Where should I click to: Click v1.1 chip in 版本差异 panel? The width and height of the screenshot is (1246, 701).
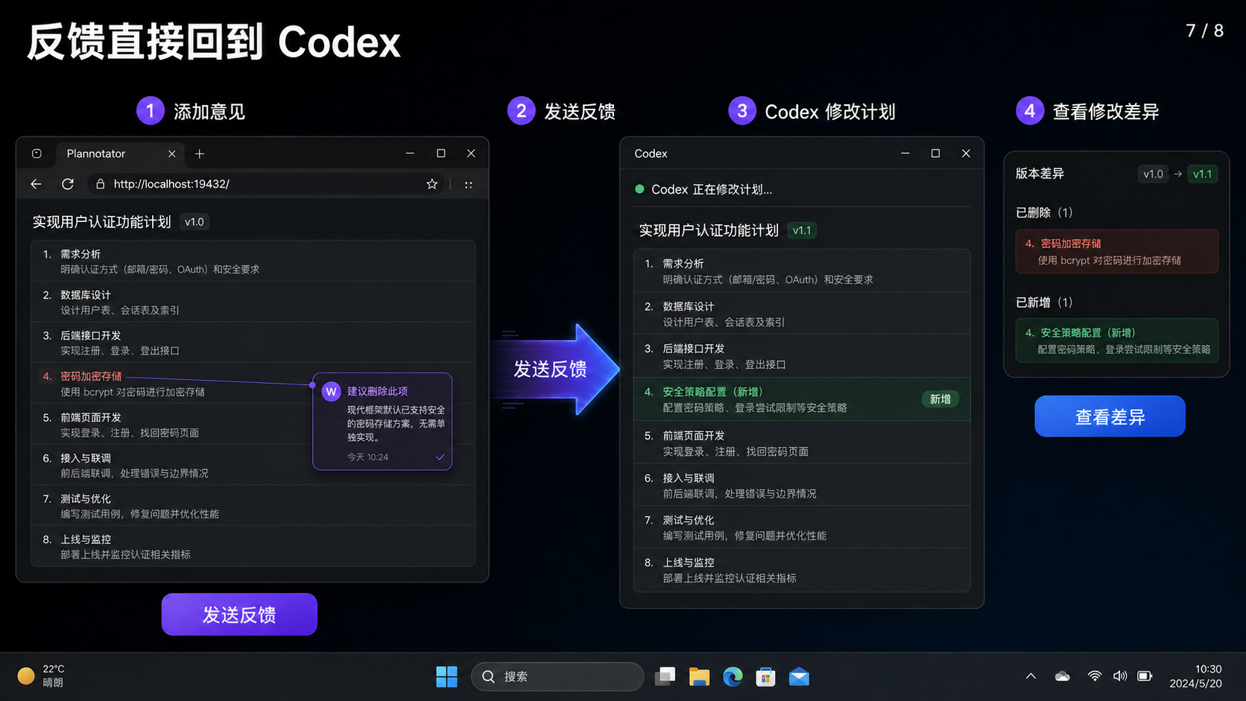[x=1202, y=174]
